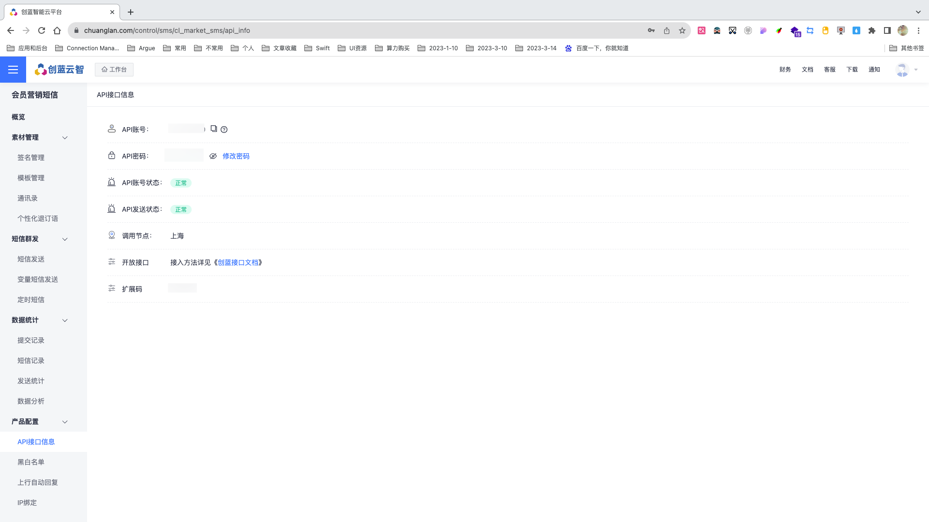Screen dimensions: 929x522
Task: Click API账号状态 正常 badge
Action: pyautogui.click(x=181, y=183)
